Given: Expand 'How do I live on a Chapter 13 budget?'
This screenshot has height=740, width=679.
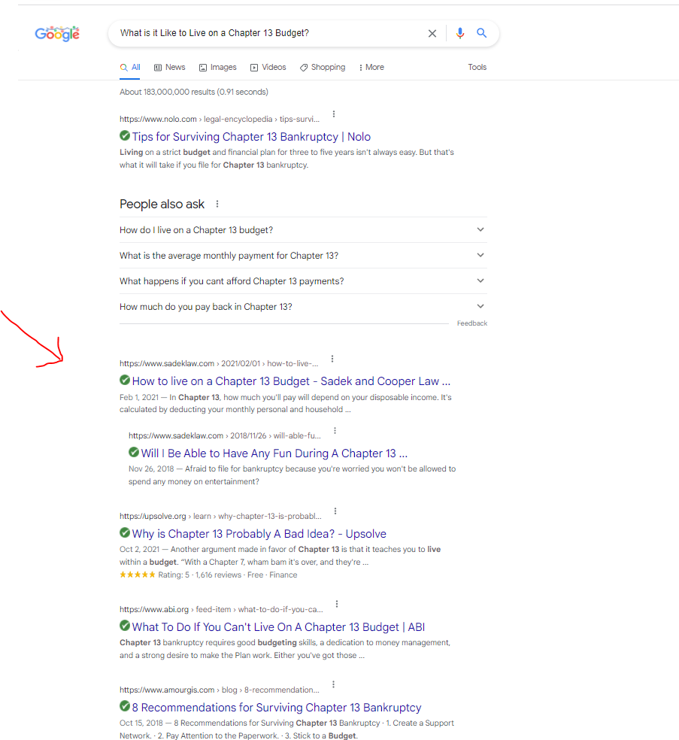Looking at the screenshot, I should (303, 230).
